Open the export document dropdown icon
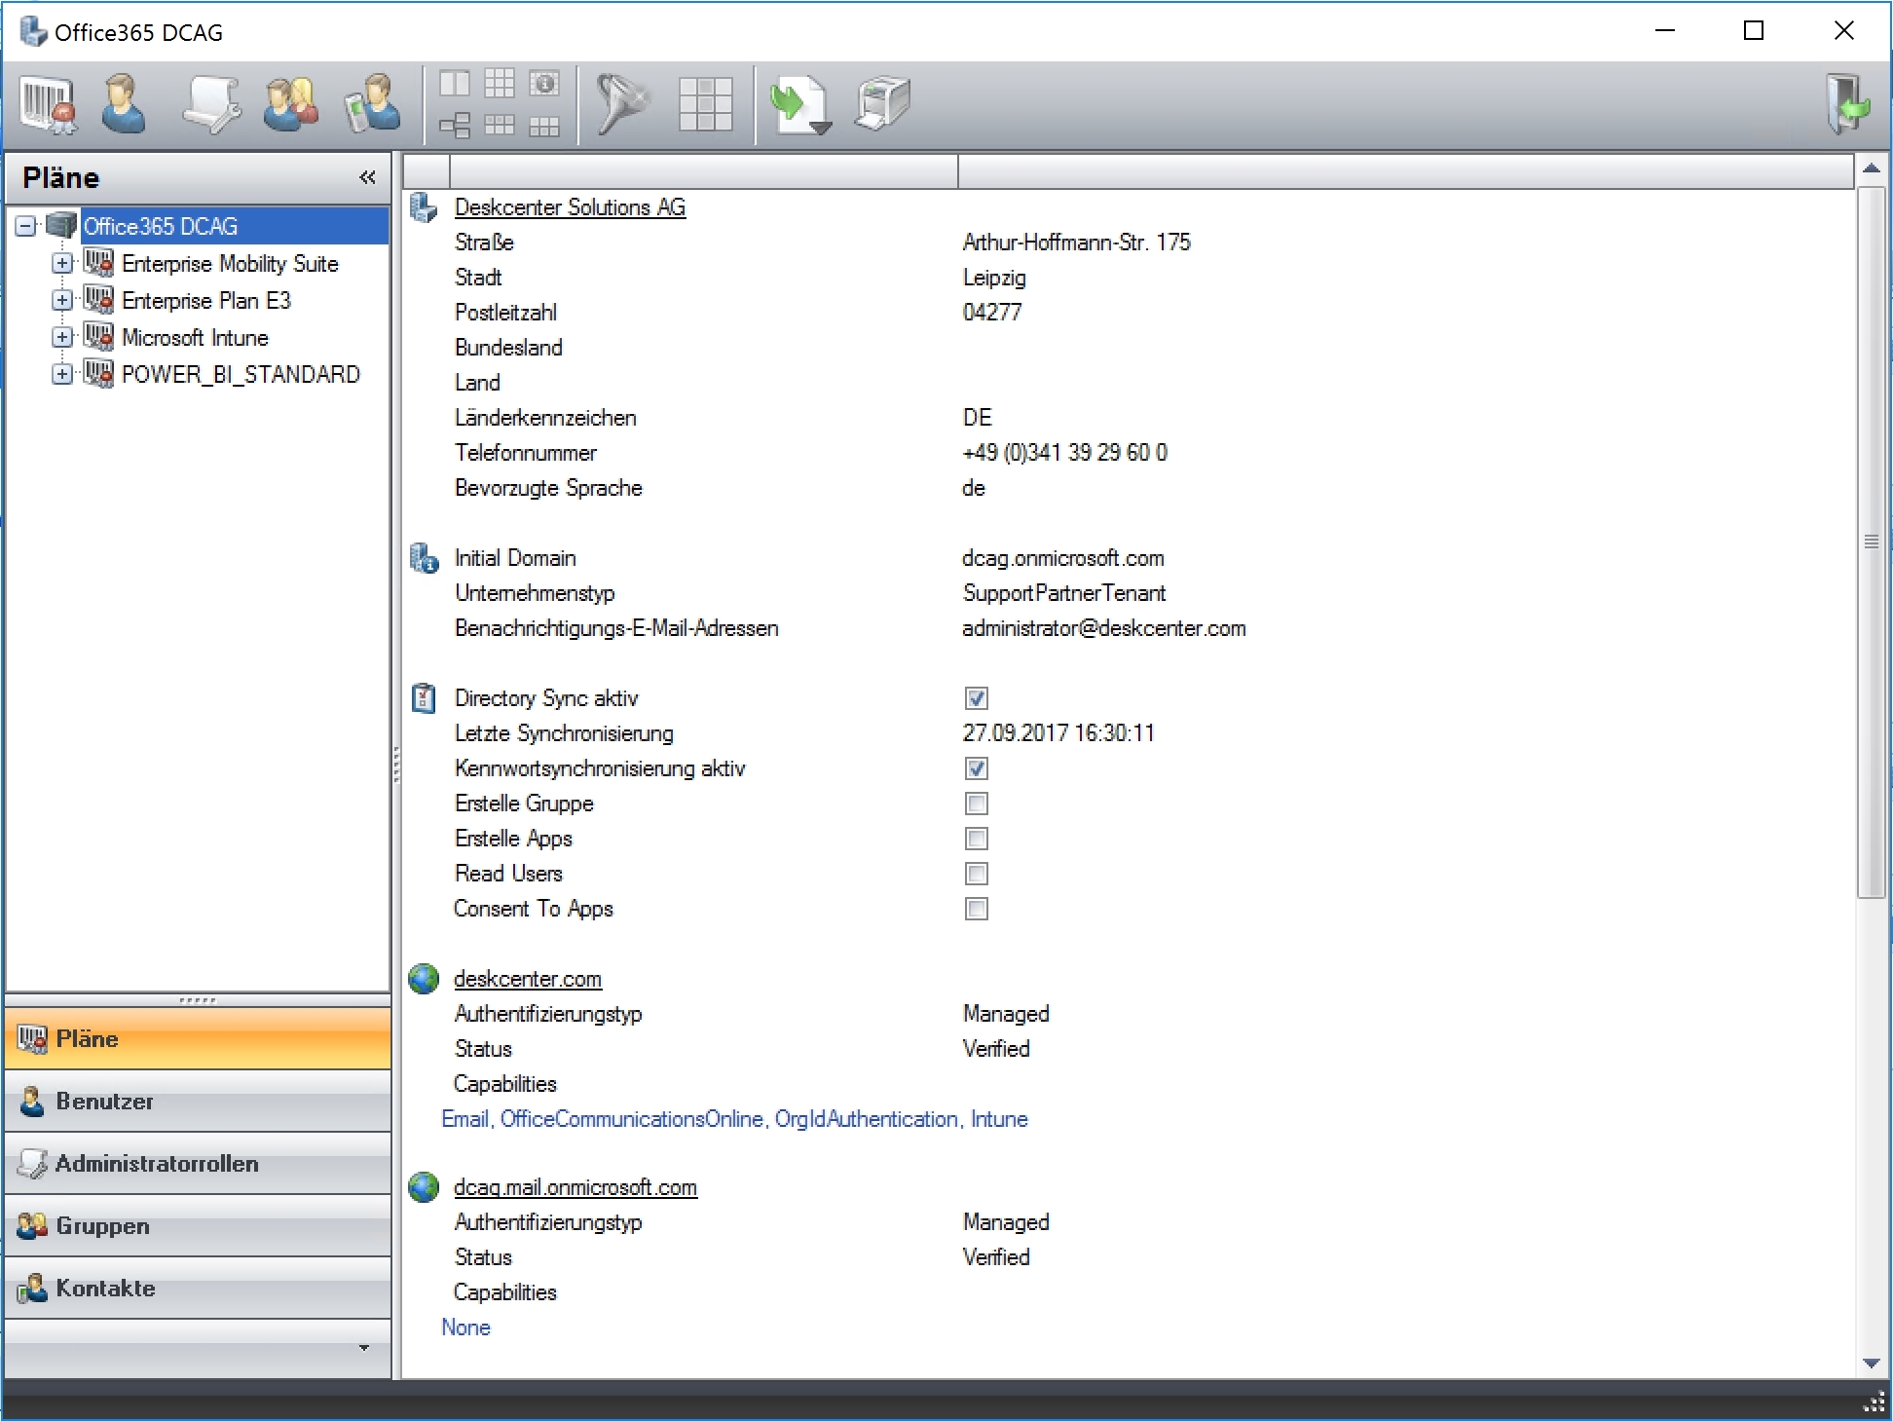The width and height of the screenshot is (1893, 1421). click(800, 104)
